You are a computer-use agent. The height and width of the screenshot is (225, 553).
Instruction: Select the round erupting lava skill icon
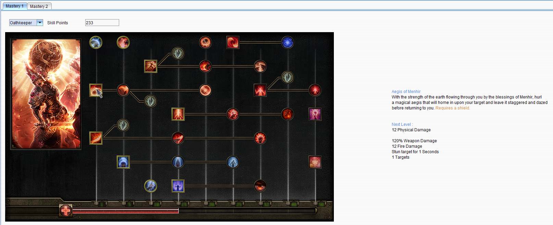point(205,66)
